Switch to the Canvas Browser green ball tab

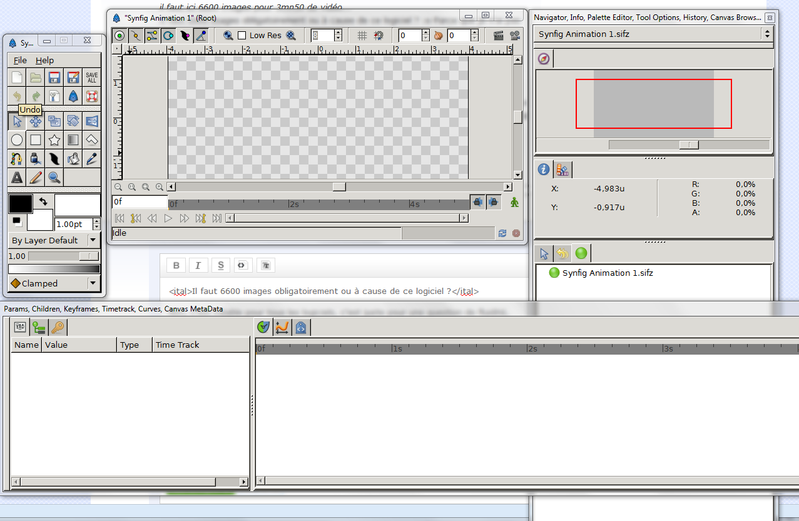pos(581,253)
